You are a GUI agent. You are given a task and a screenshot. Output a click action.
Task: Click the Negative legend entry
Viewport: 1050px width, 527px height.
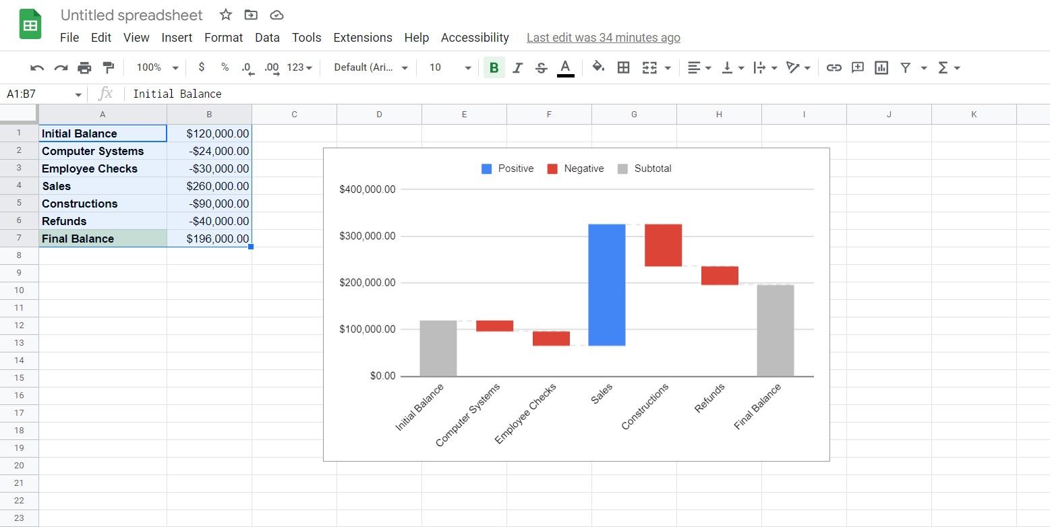(x=575, y=168)
